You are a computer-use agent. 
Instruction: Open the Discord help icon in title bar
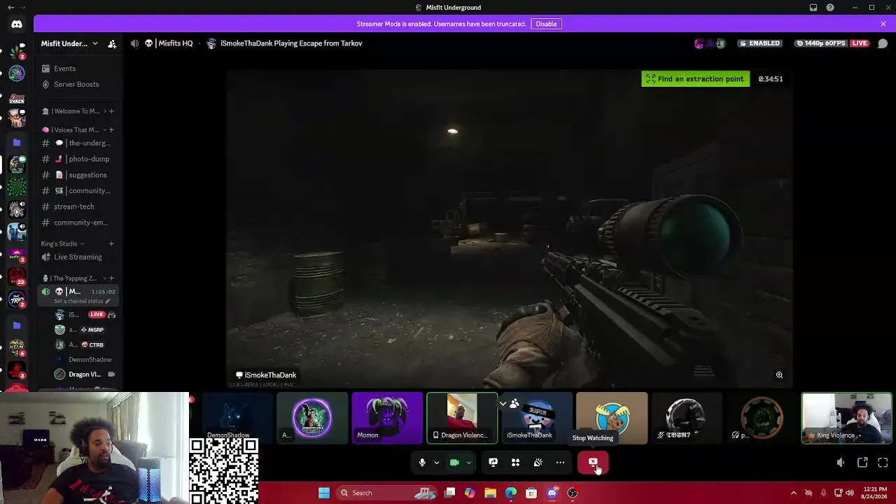coord(830,8)
